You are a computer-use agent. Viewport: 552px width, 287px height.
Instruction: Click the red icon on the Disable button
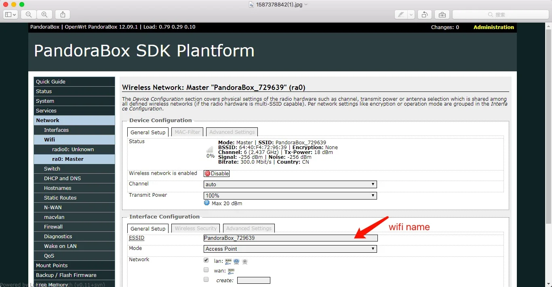(208, 173)
